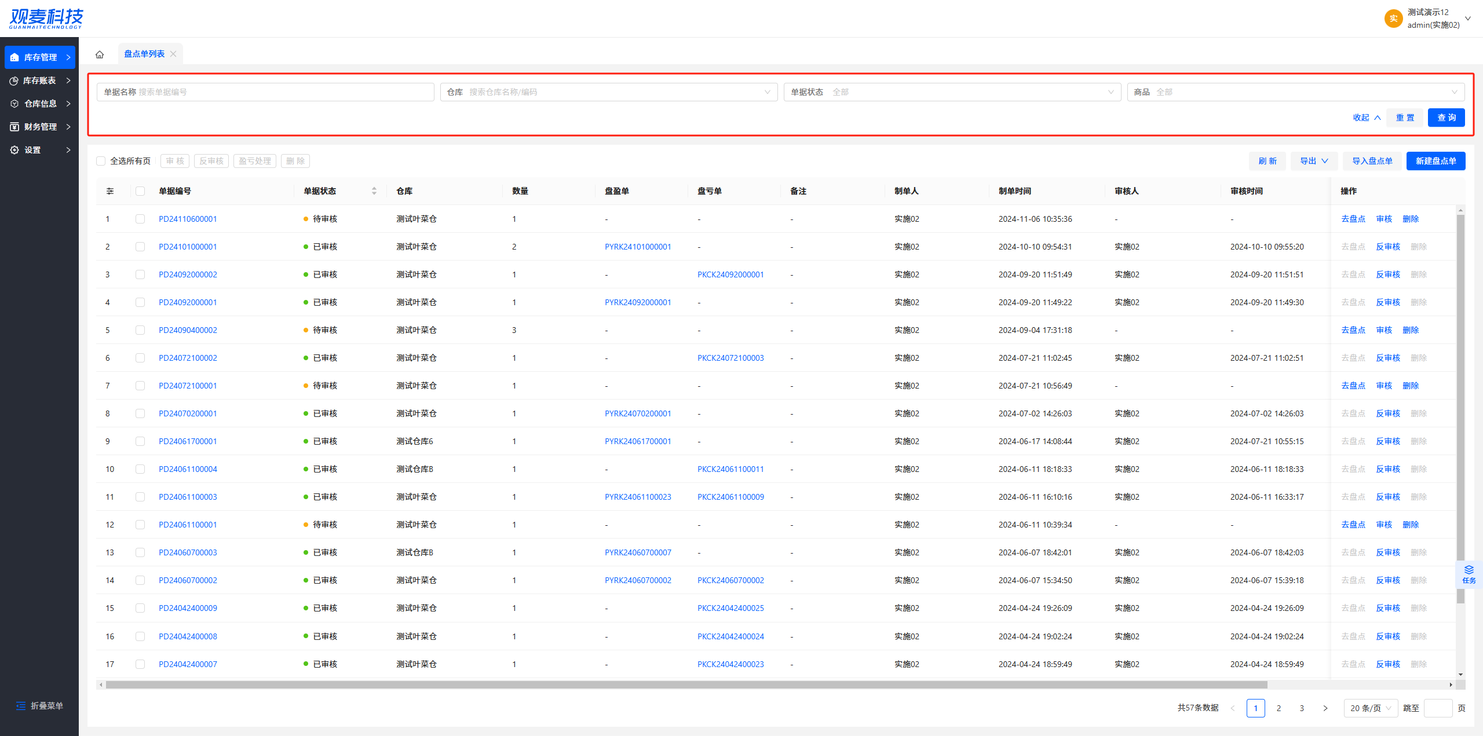Click 删除 for PD24090400002
The width and height of the screenshot is (1483, 736).
pyautogui.click(x=1411, y=330)
